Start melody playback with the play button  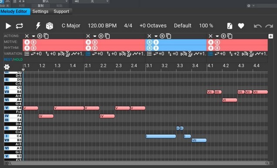point(8,26)
